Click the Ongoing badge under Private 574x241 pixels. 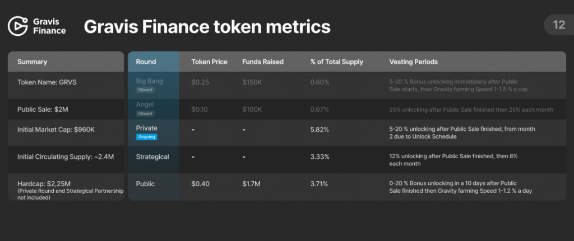click(146, 136)
